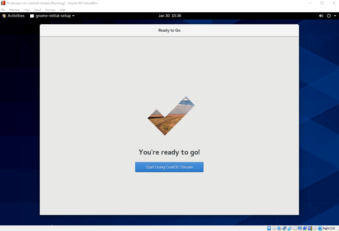Open the Devices menu
The height and width of the screenshot is (231, 339).
coord(50,10)
